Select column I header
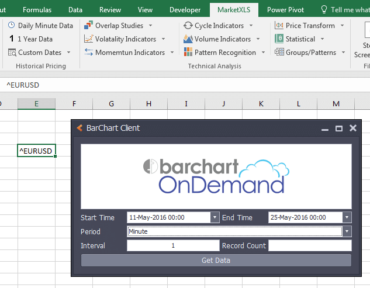 click(186, 103)
